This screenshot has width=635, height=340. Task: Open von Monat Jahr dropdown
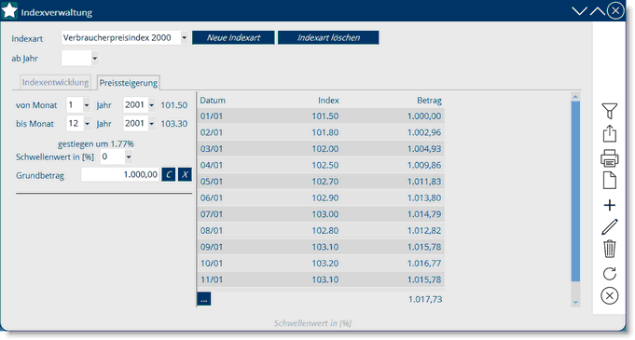click(x=151, y=105)
